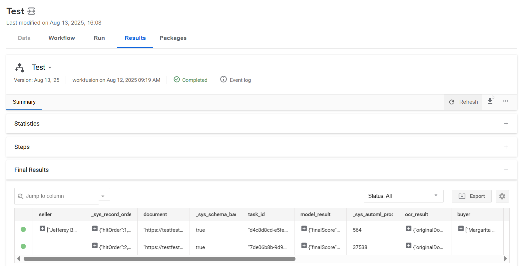Open the Packages tab
This screenshot has height=266, width=523.
[173, 38]
